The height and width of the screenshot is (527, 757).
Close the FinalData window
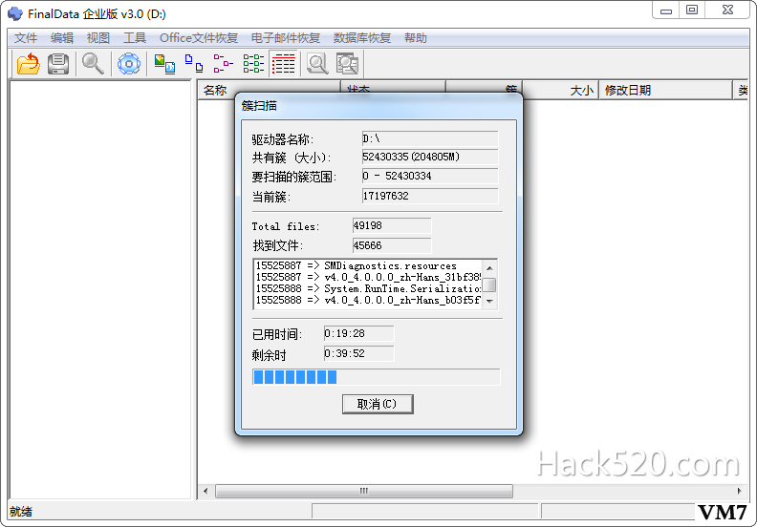[727, 11]
